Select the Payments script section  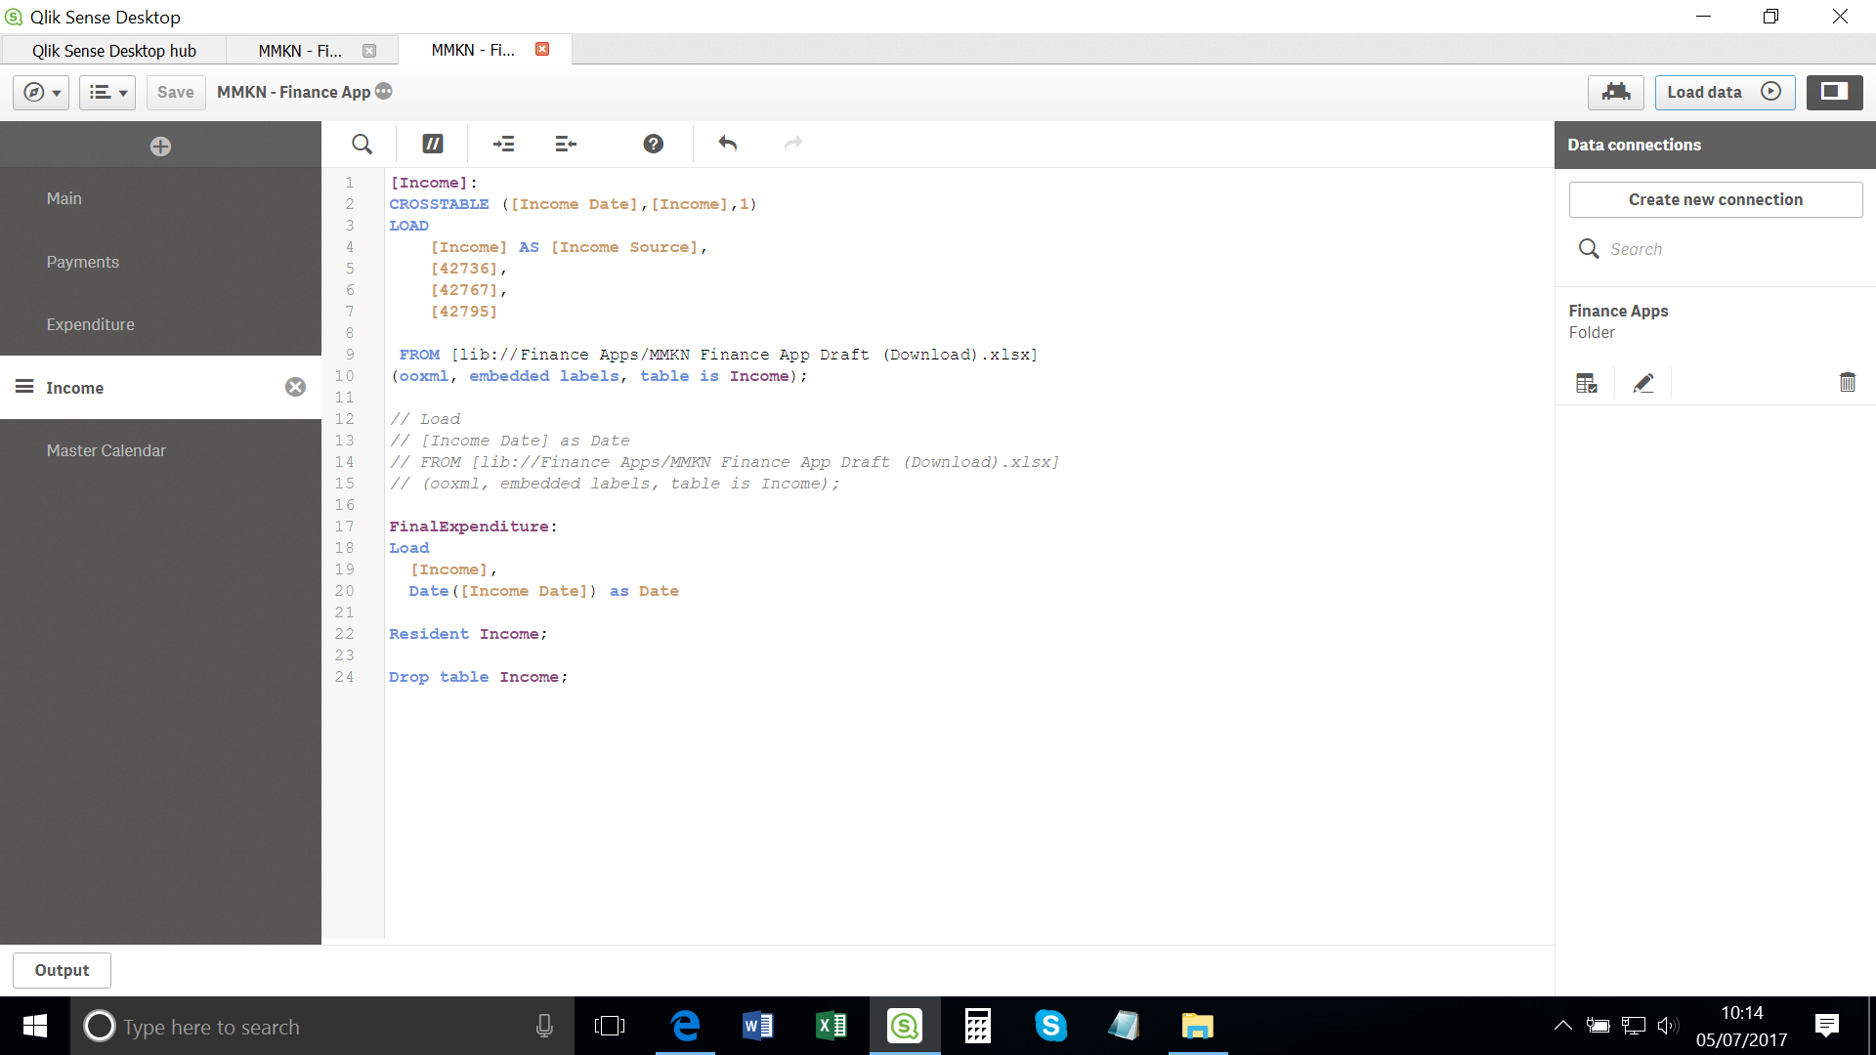tap(160, 262)
